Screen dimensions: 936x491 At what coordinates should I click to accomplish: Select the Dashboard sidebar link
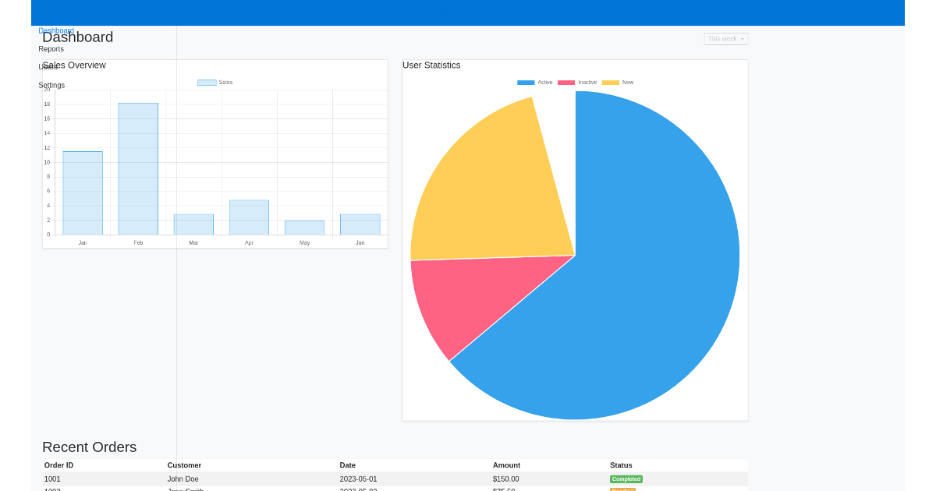[55, 30]
